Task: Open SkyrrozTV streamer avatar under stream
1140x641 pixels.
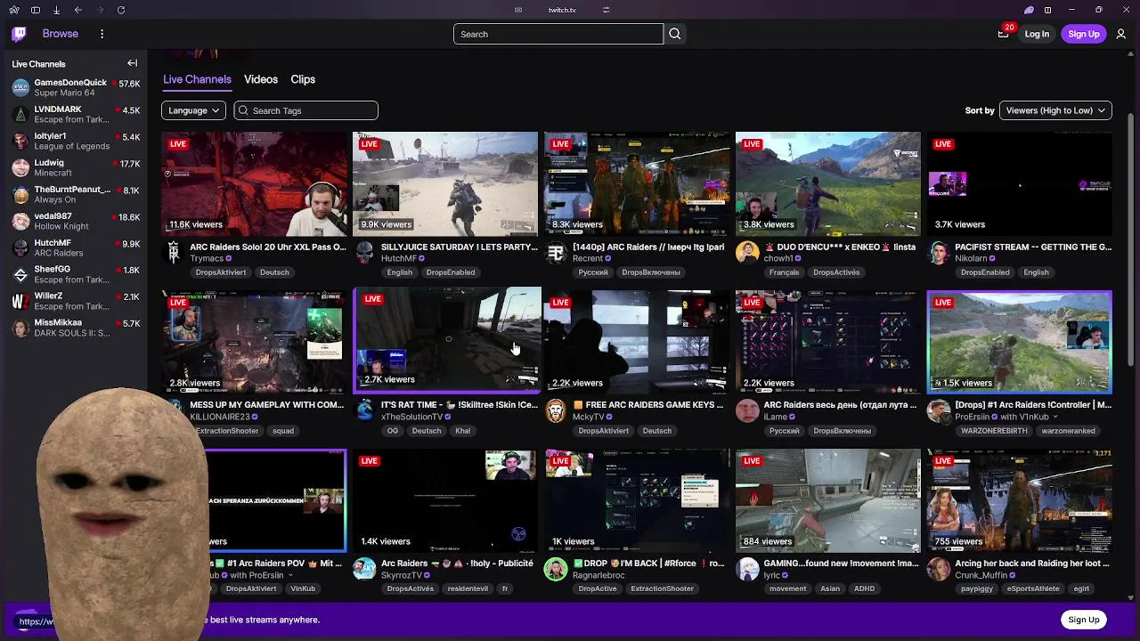Action: click(364, 569)
